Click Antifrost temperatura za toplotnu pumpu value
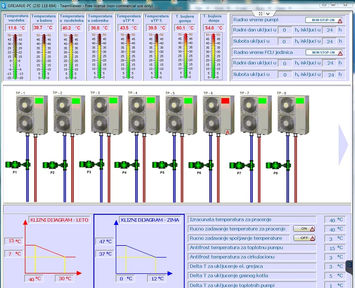 pyautogui.click(x=335, y=248)
